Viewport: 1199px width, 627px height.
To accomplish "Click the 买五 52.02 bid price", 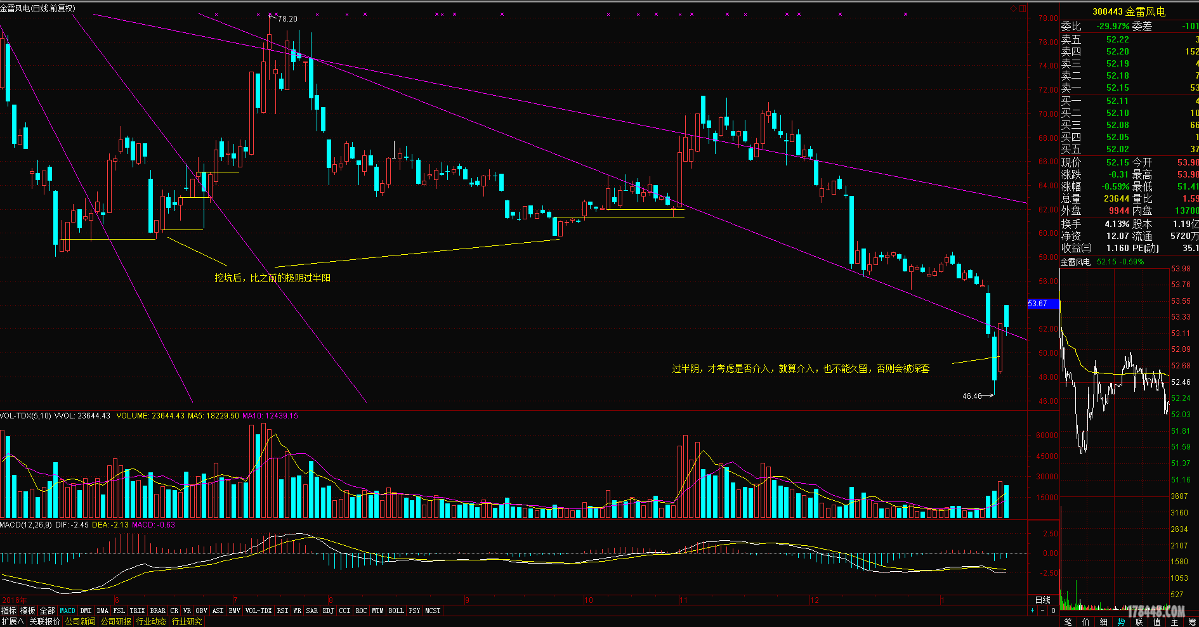I will point(1118,149).
